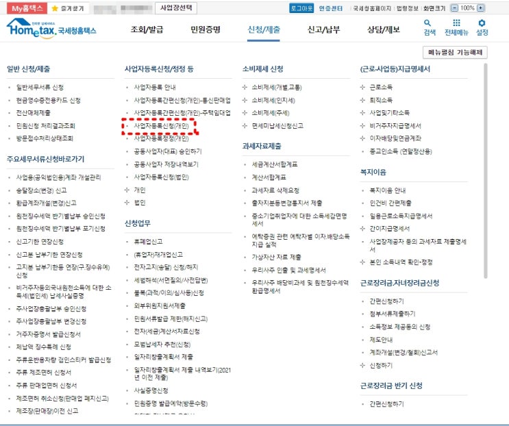Open 종교인소득 (연말정산용) link

[x=401, y=151]
